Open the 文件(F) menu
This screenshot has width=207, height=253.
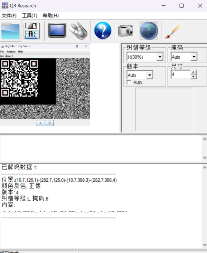coord(9,16)
